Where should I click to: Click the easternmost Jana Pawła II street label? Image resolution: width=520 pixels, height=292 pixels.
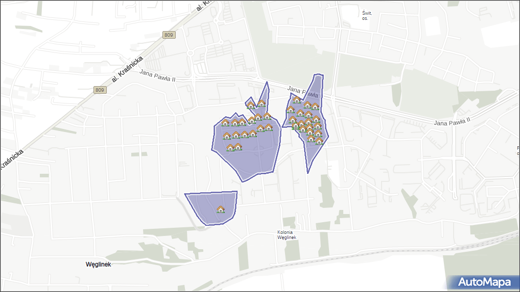tap(452, 122)
